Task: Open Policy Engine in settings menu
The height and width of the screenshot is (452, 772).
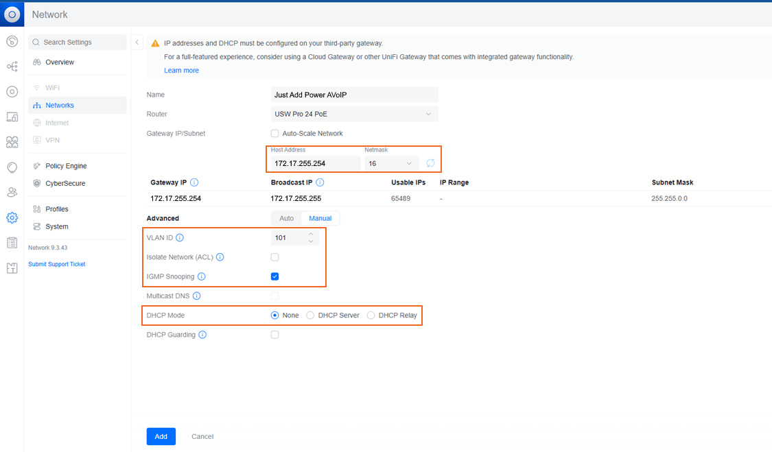Action: [x=78, y=166]
